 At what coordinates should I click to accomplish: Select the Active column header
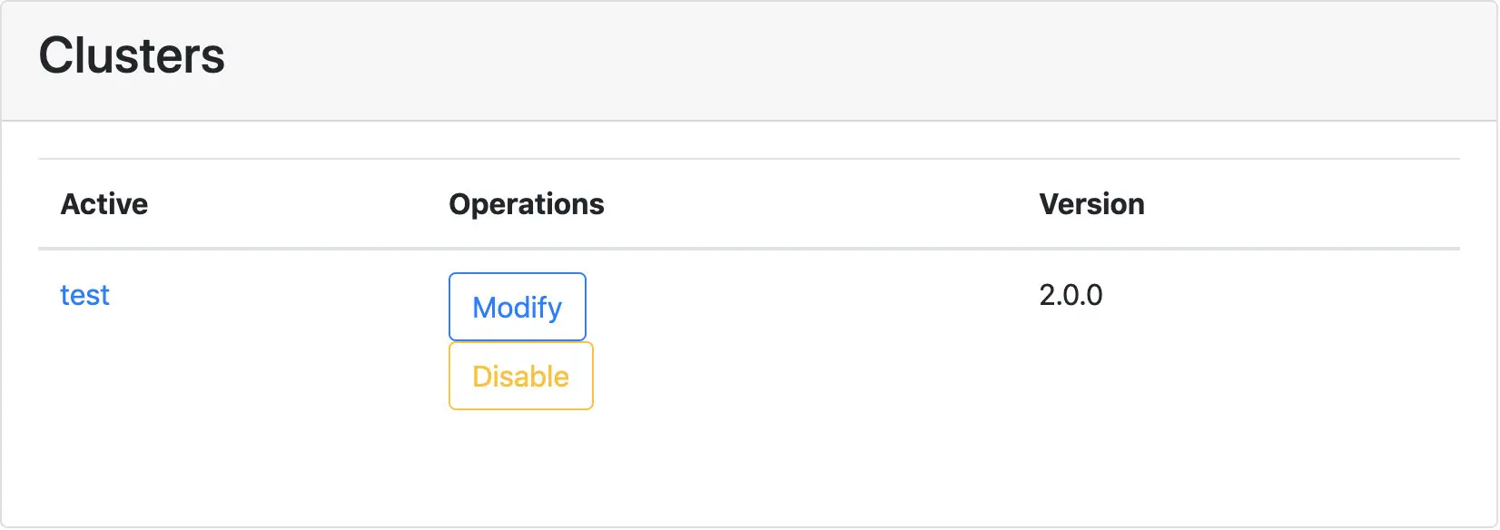[104, 204]
